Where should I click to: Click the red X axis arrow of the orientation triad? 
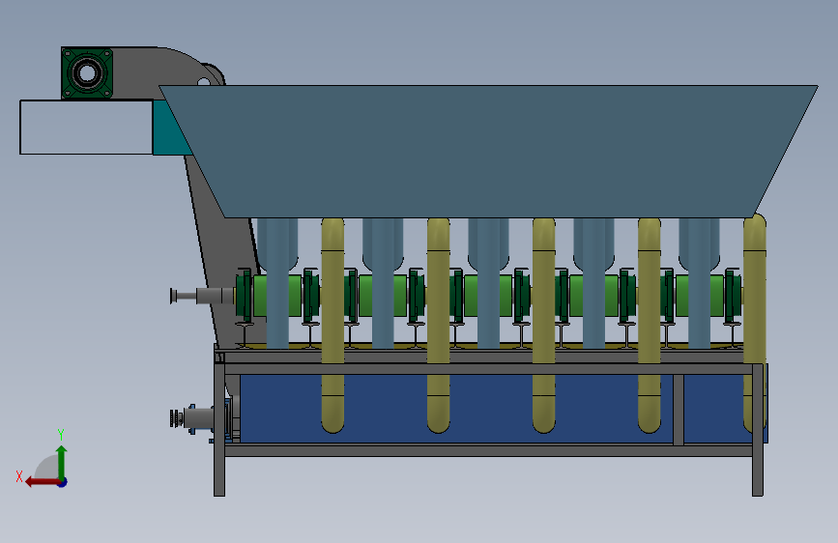[43, 482]
